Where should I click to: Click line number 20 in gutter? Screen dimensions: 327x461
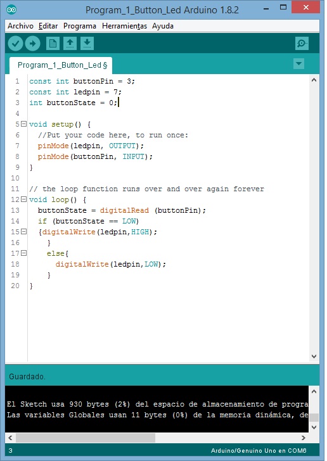click(15, 286)
